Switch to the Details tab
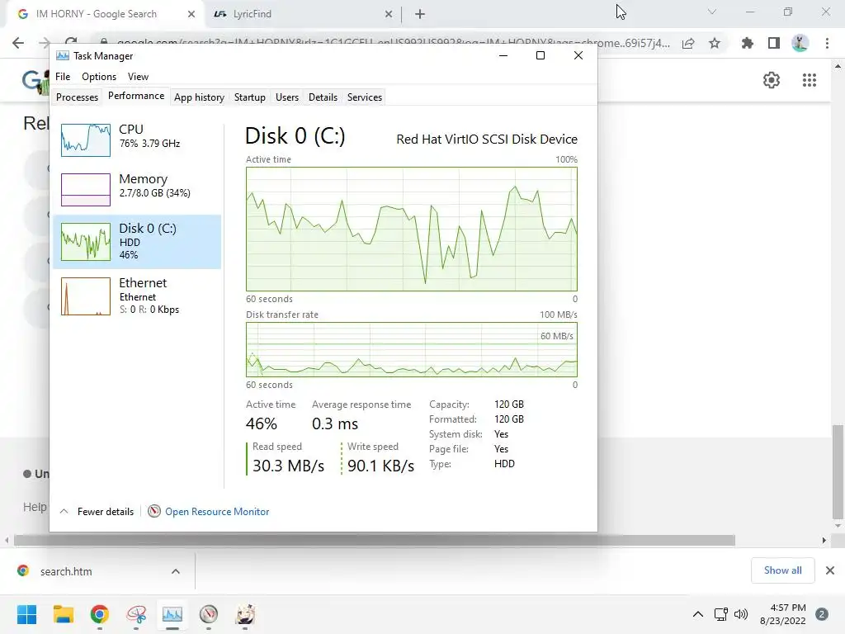The image size is (845, 634). point(323,97)
